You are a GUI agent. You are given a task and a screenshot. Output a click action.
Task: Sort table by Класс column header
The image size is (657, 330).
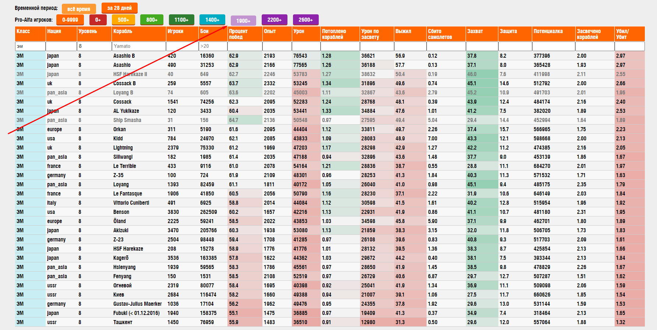click(30, 34)
